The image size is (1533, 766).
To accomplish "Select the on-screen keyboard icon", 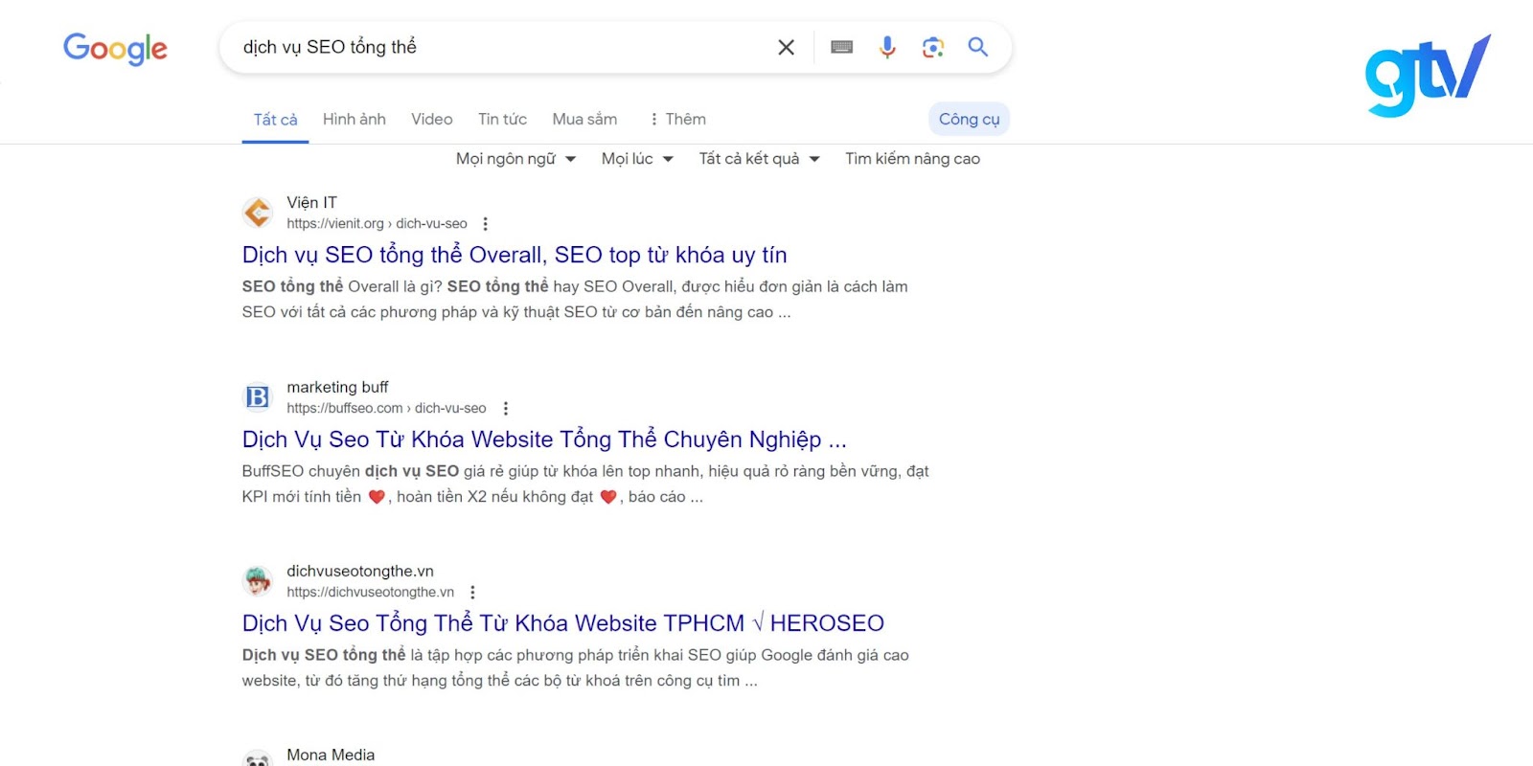I will click(x=841, y=46).
